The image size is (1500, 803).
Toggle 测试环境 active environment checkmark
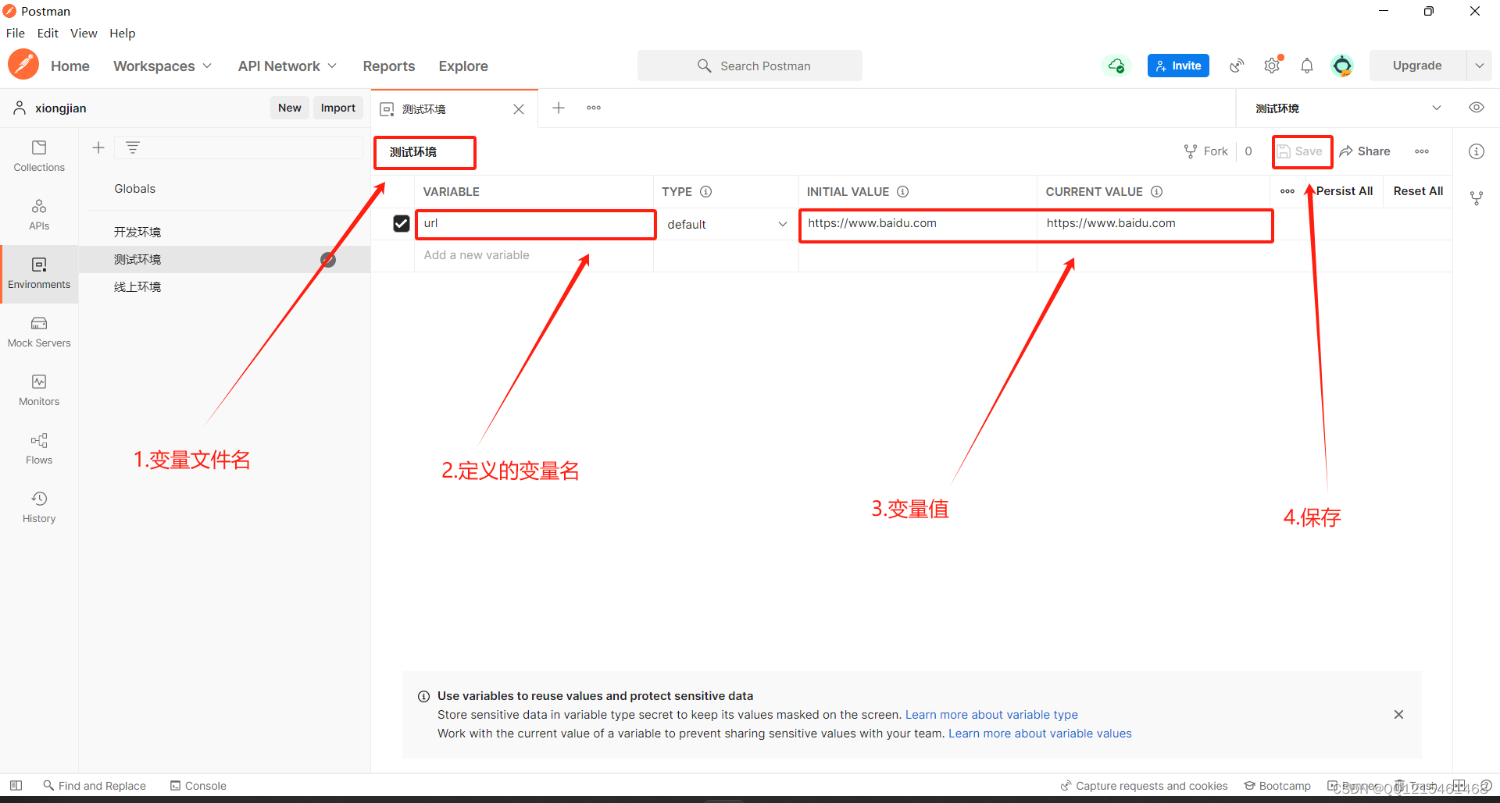[328, 260]
